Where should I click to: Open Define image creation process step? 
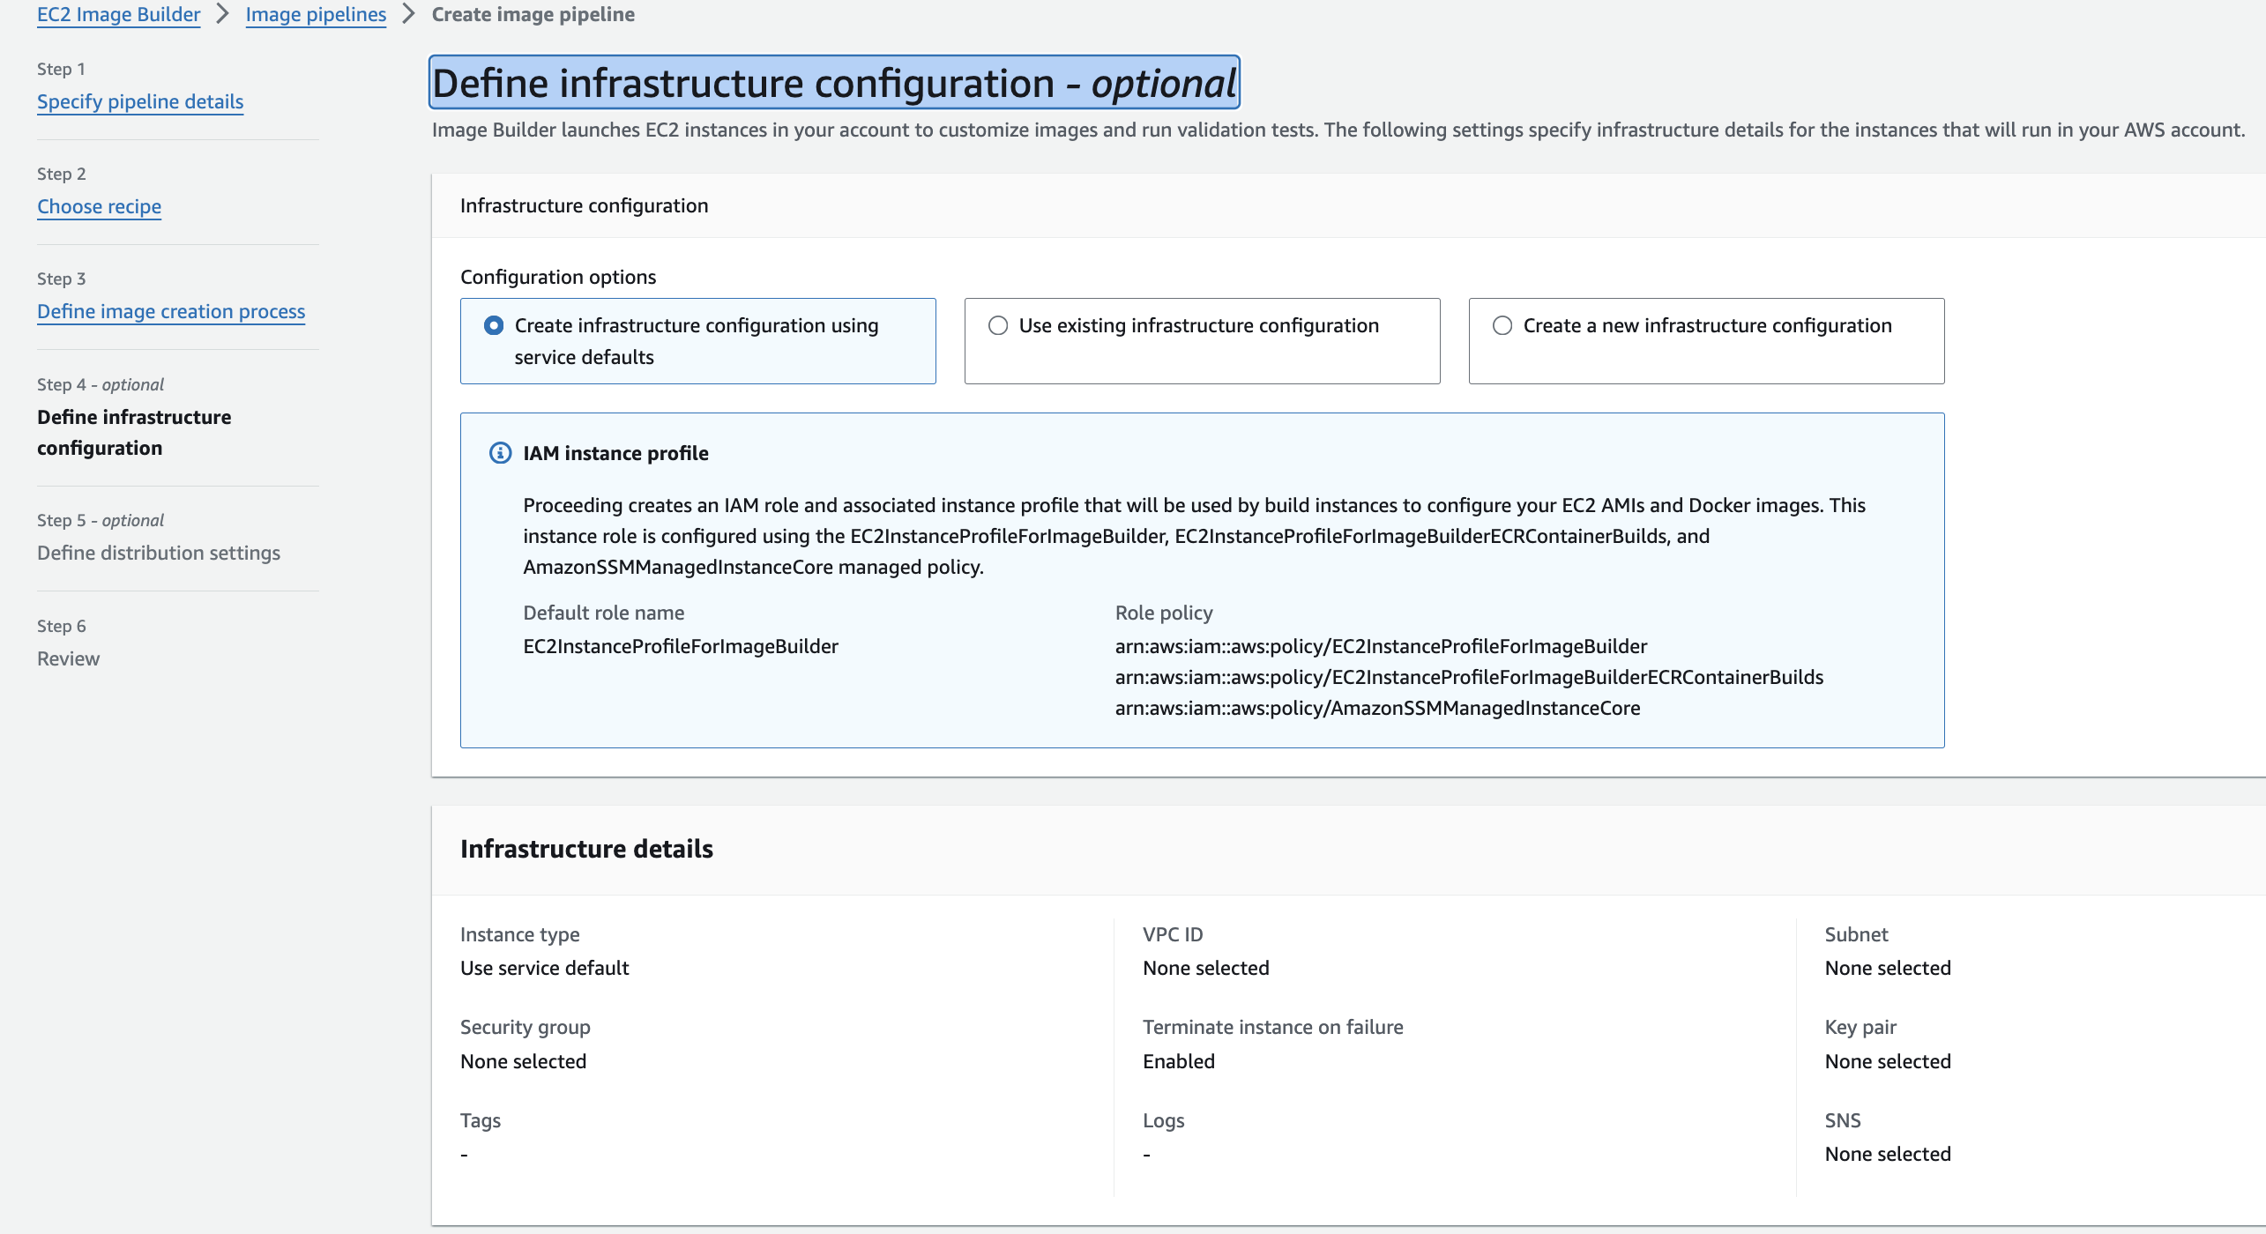(x=171, y=311)
